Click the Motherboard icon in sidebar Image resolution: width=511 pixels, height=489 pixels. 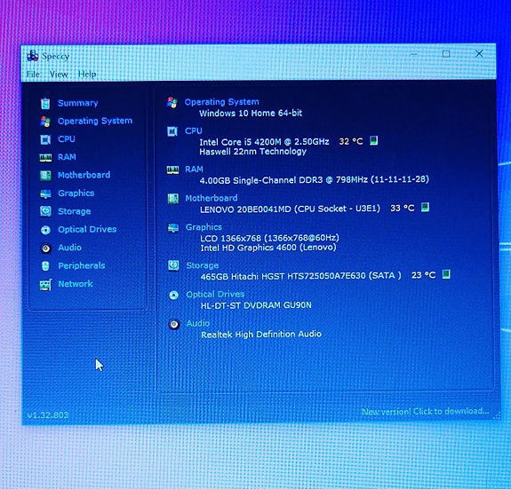[45, 176]
